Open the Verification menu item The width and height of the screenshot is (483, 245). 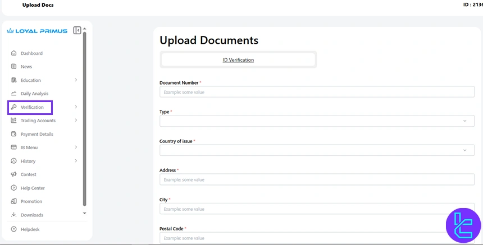pyautogui.click(x=31, y=107)
